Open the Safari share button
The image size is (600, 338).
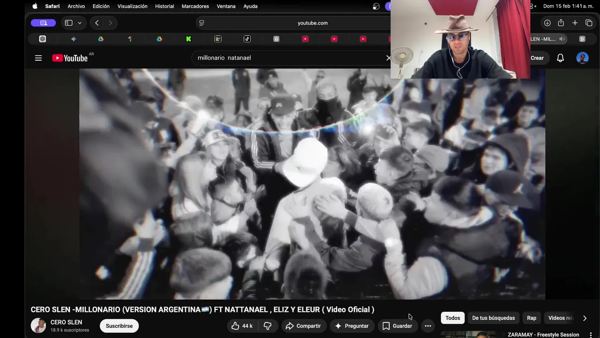(561, 23)
